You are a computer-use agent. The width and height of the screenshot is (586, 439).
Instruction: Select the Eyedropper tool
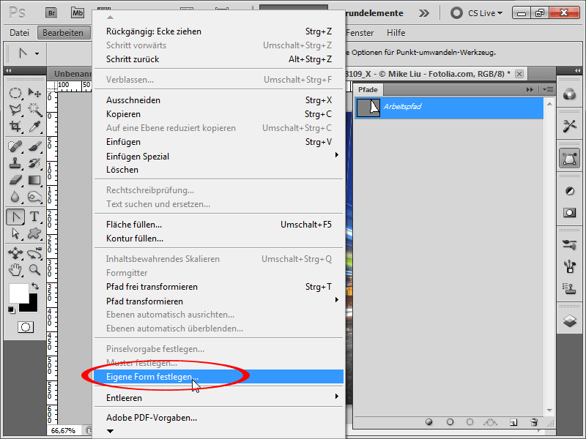34,126
